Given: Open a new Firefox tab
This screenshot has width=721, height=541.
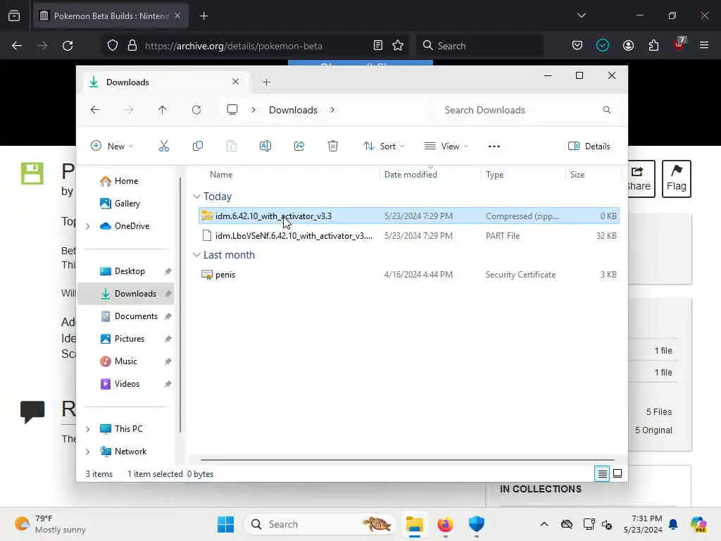Looking at the screenshot, I should click(x=203, y=15).
